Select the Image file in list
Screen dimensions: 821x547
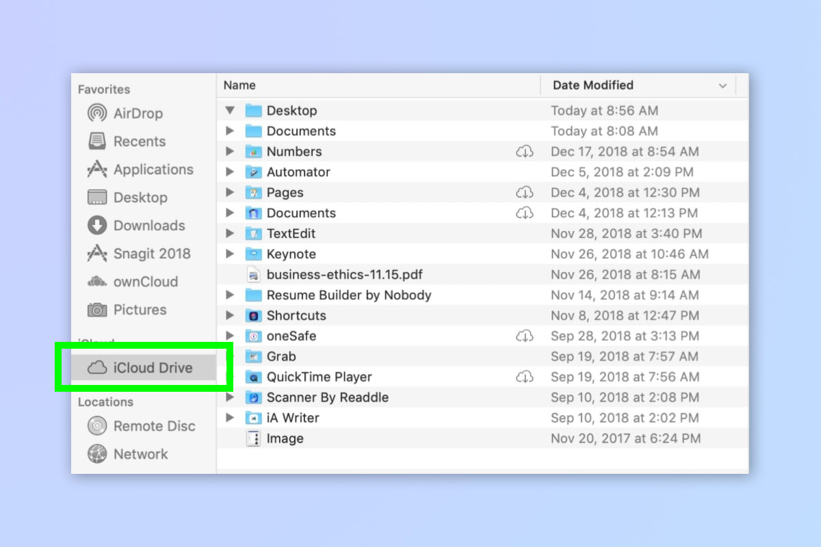click(x=285, y=439)
